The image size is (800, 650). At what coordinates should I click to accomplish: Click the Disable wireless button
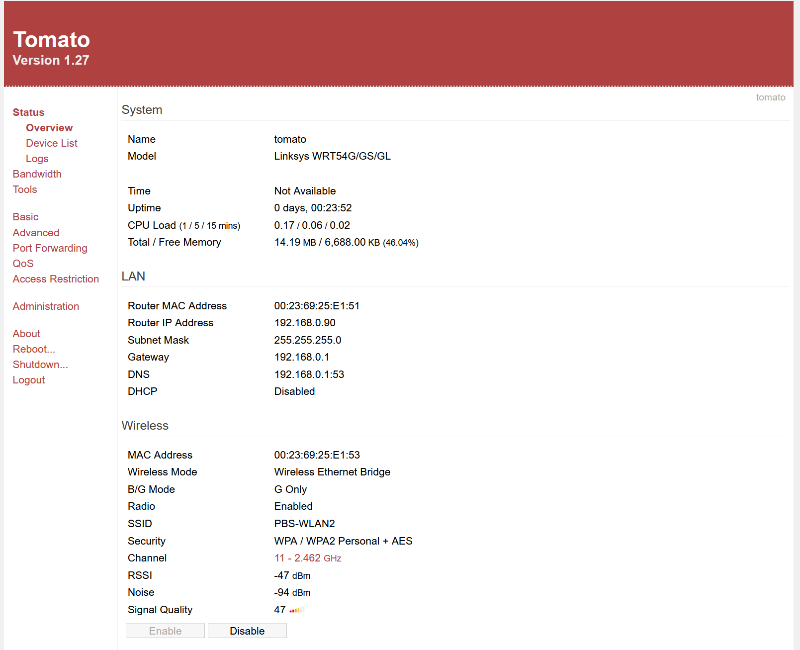pyautogui.click(x=247, y=631)
